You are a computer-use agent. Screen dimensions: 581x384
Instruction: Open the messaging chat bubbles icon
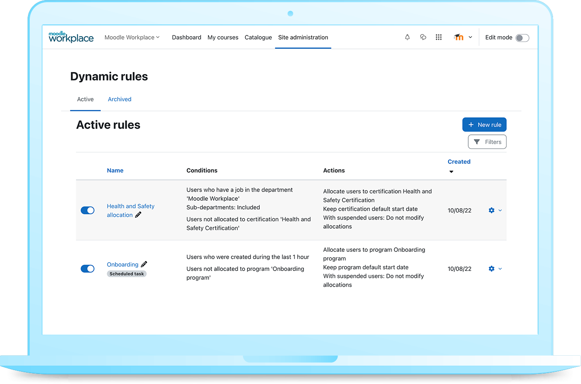point(423,38)
